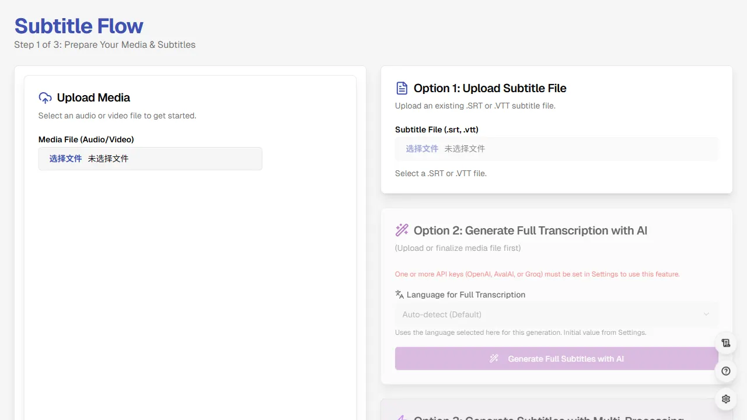The image size is (747, 420).
Task: Click the Option 2: Generate Full Transcription heading
Action: [x=530, y=230]
